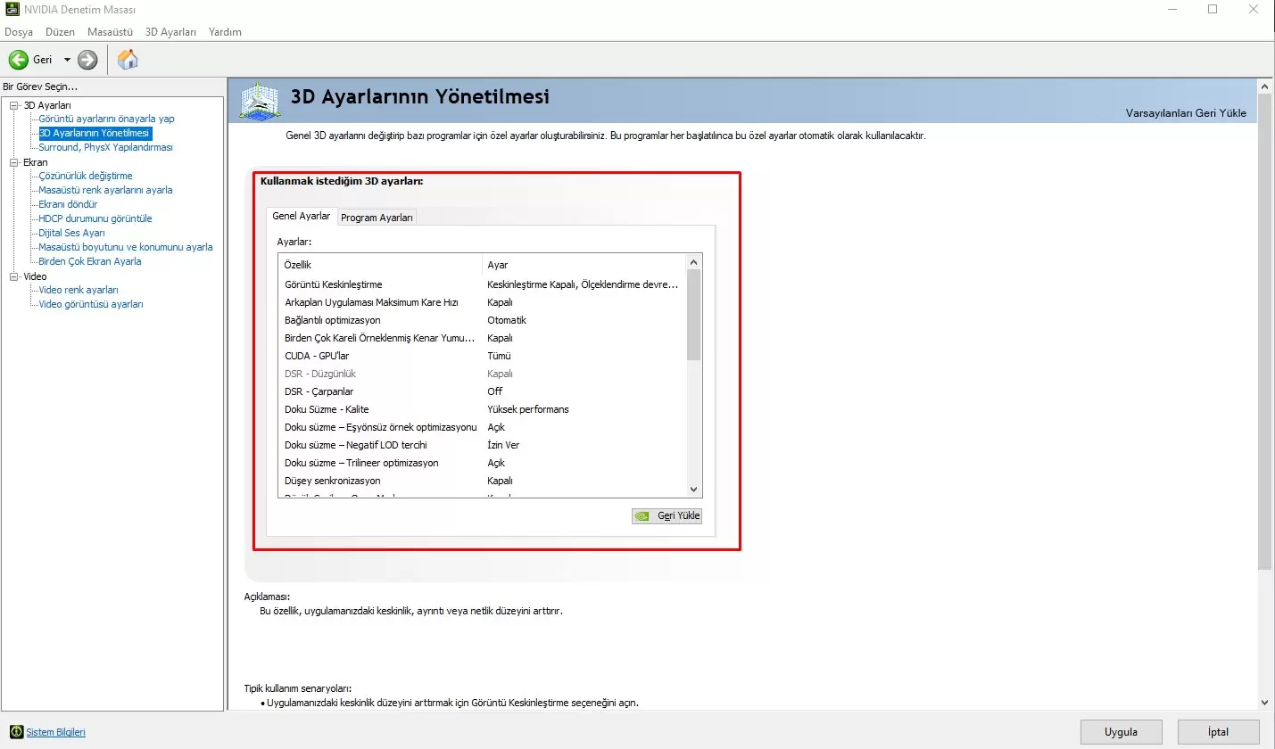Select the Görüntü Keskinleştirme setting row

482,284
